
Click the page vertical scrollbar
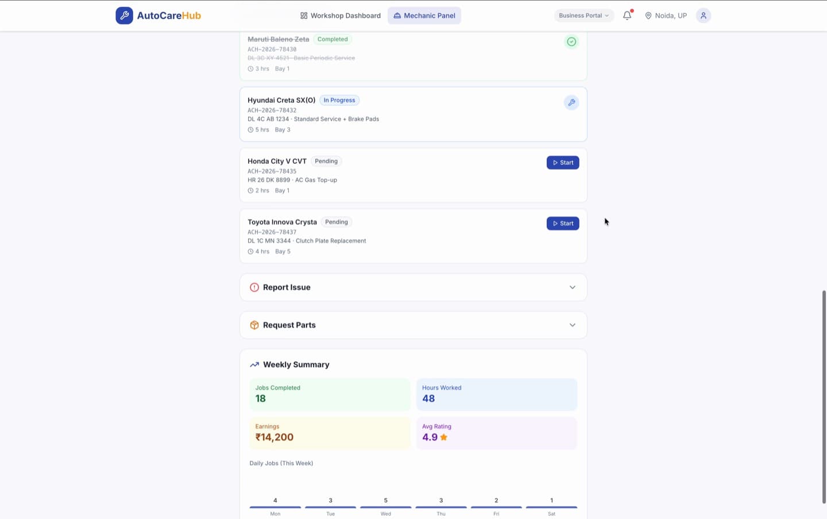[824, 397]
